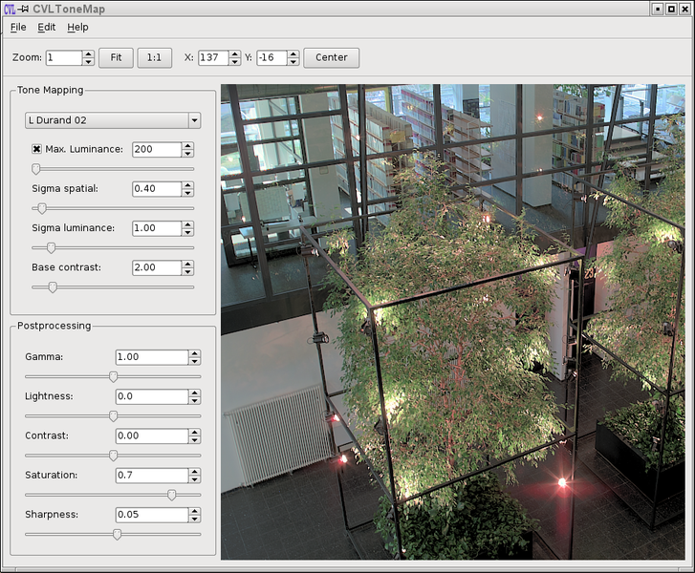Decrease X offset with down arrow

(235, 61)
